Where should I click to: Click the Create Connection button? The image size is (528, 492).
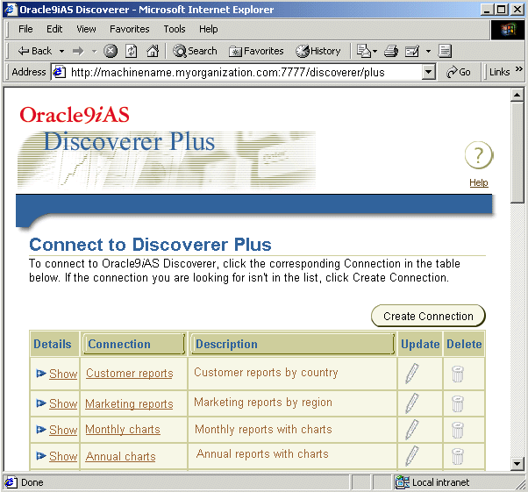428,316
